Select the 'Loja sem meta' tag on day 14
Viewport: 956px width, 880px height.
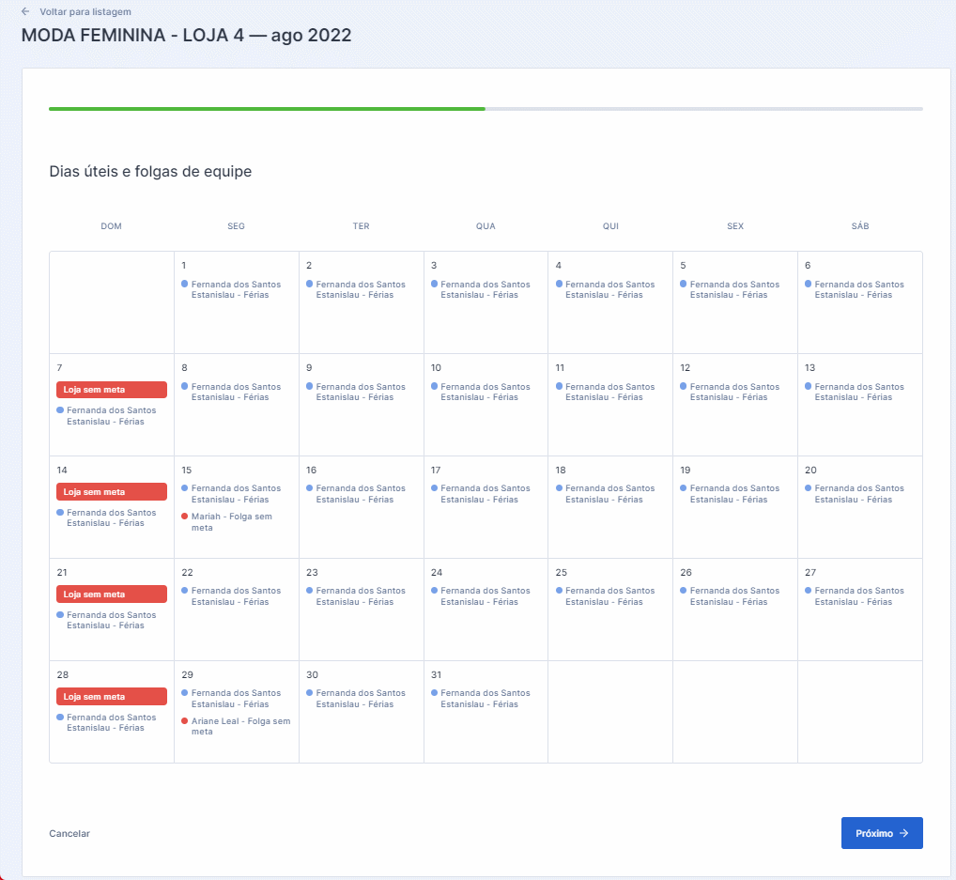112,492
